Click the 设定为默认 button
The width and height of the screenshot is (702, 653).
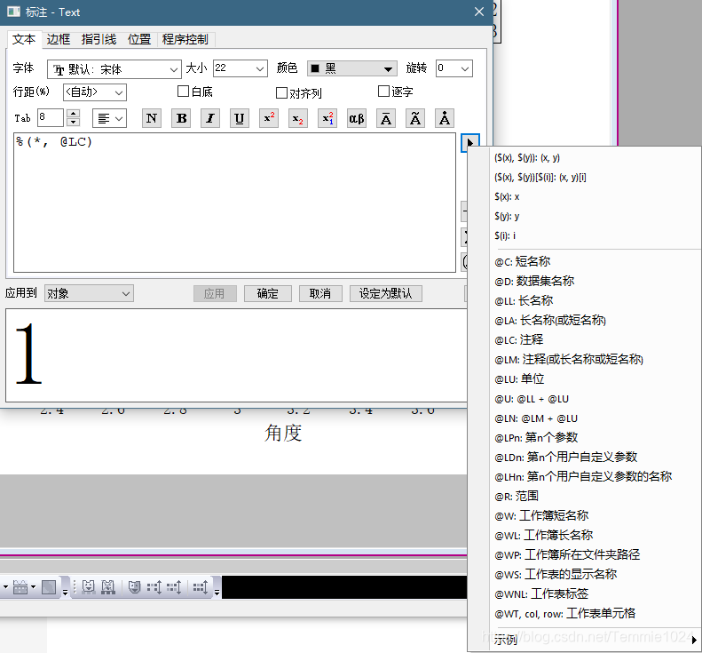coord(385,293)
